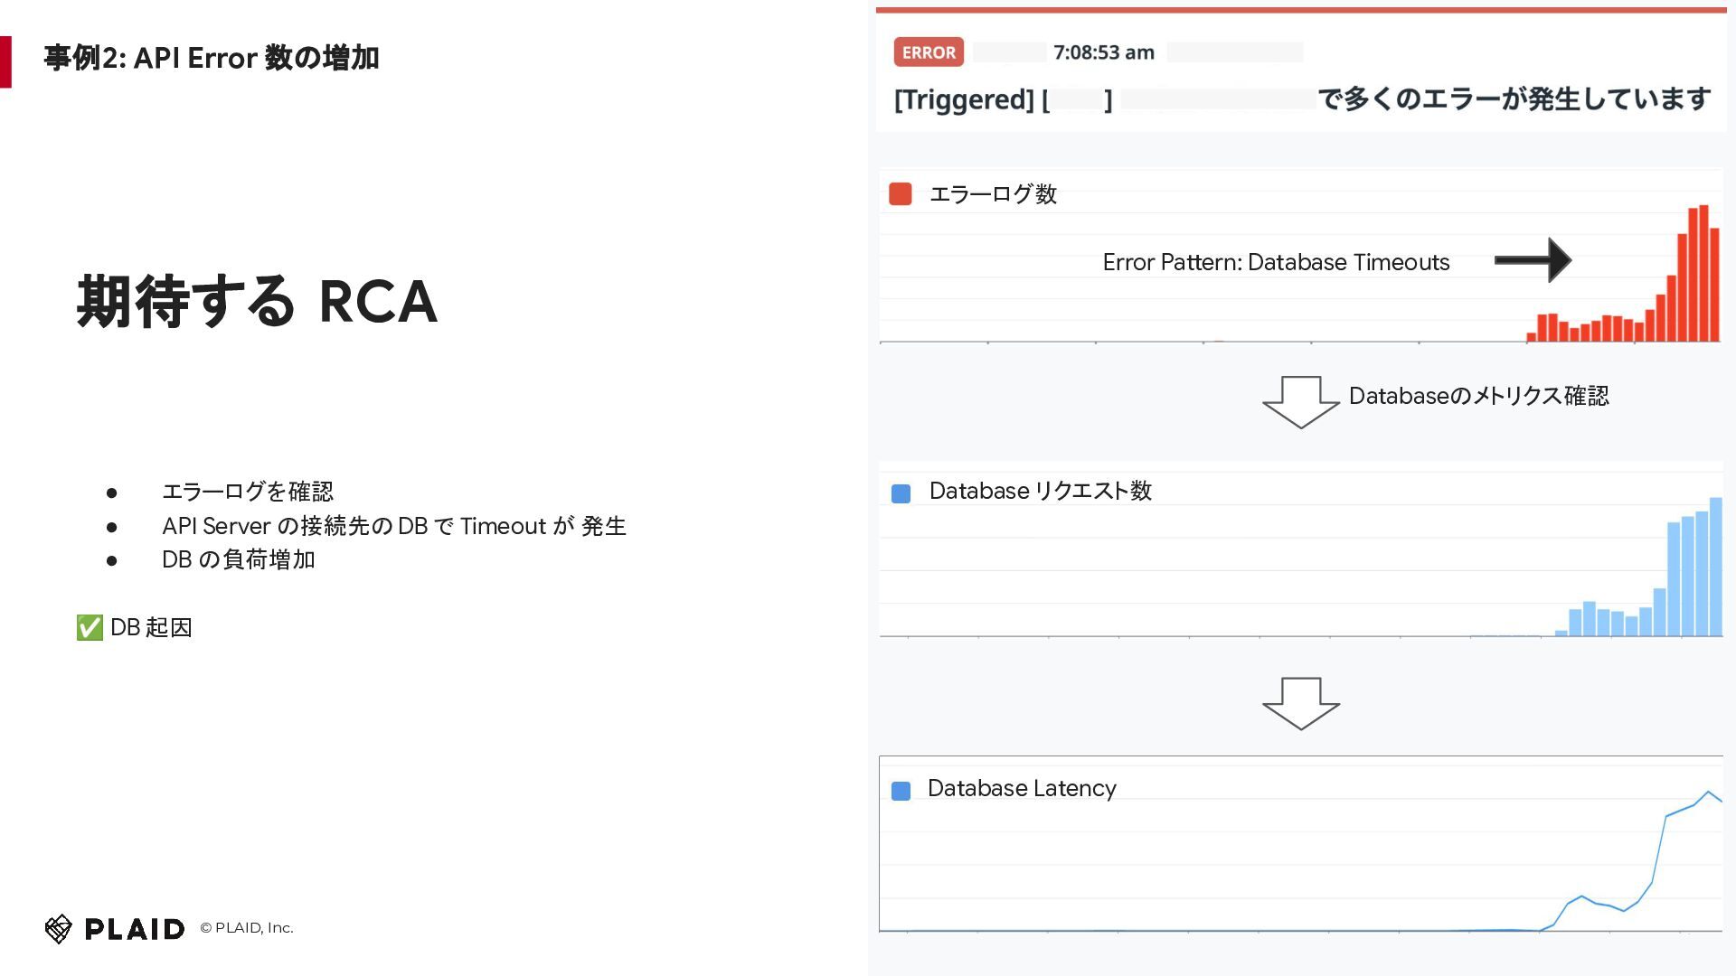Viewport: 1736px width, 976px height.
Task: Click the green checkmark beside DB 起因
Action: click(x=90, y=627)
